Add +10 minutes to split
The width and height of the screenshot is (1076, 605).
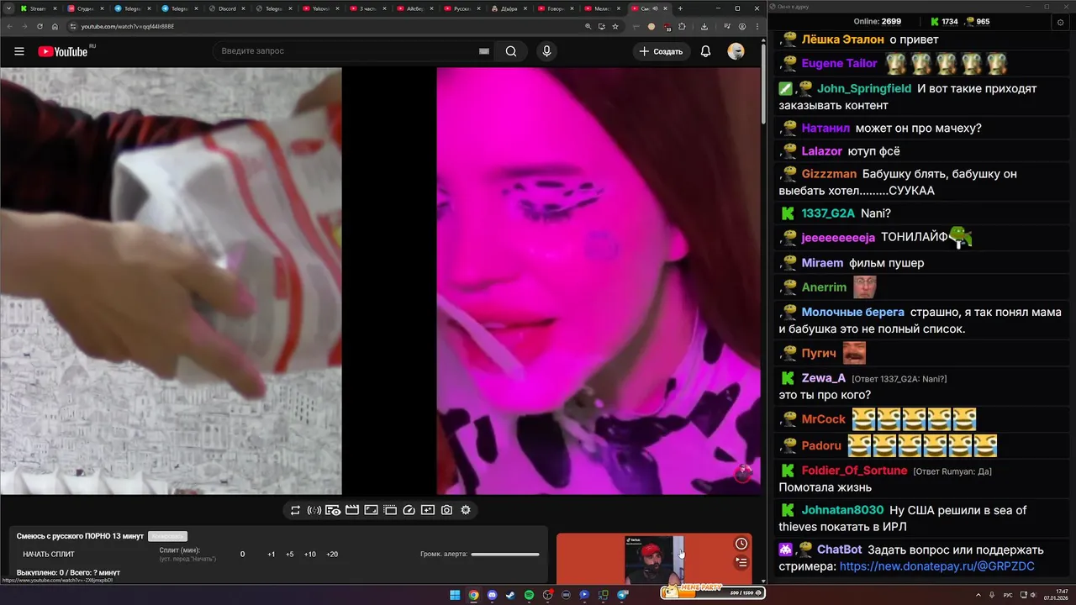tap(310, 555)
